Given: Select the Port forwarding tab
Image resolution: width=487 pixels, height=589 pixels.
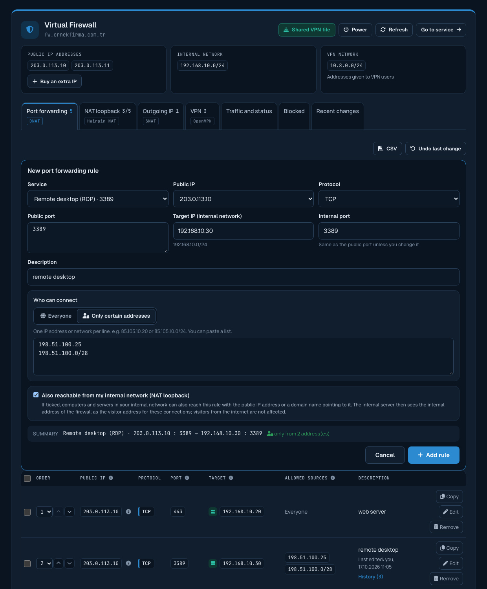Looking at the screenshot, I should tap(49, 116).
